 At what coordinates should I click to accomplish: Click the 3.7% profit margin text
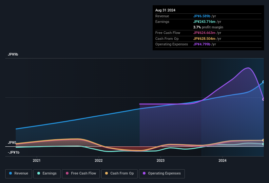(x=208, y=27)
